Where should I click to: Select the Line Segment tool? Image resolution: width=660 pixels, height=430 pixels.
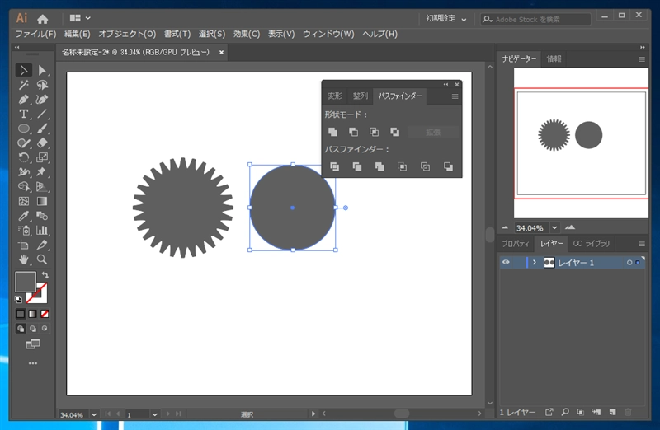pyautogui.click(x=42, y=114)
